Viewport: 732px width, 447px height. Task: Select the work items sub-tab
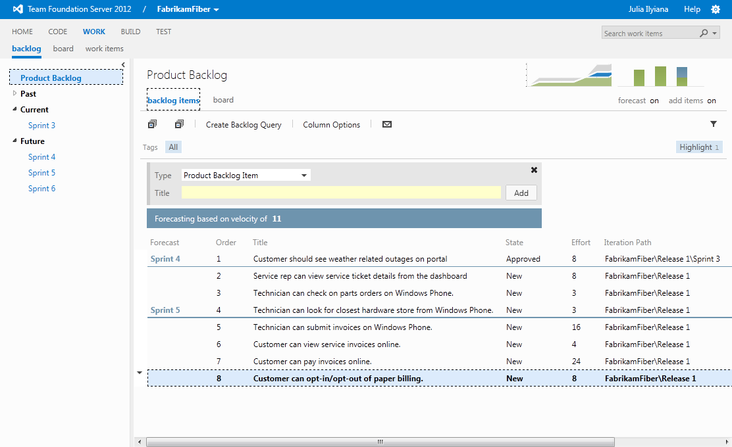(x=104, y=49)
